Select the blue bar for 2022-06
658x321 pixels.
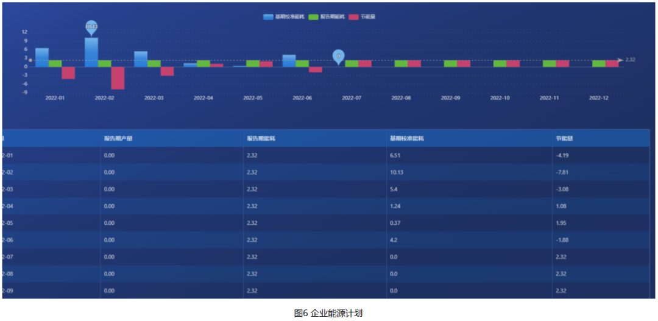click(289, 61)
